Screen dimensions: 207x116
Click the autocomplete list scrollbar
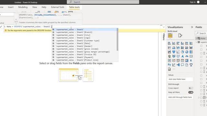(x=117, y=39)
